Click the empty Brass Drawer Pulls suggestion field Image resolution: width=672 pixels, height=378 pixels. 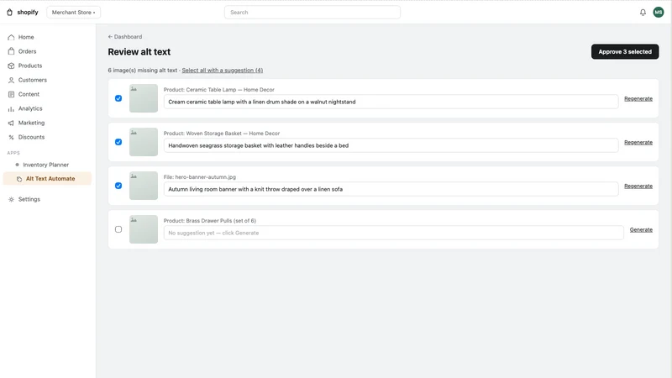click(x=393, y=234)
